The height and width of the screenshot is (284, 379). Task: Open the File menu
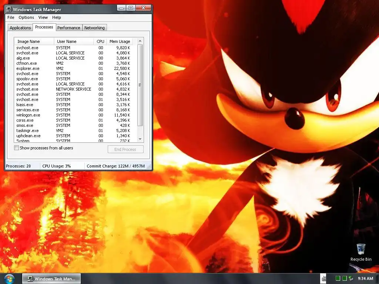point(11,17)
